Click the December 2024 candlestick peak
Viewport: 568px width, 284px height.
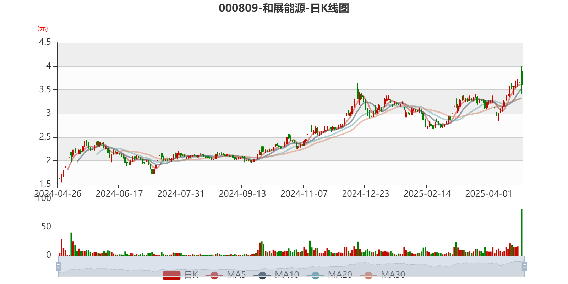357,91
